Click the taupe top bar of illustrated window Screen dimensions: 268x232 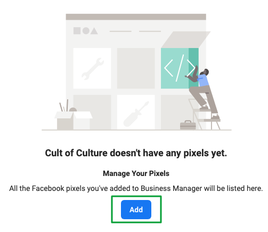tap(136, 17)
